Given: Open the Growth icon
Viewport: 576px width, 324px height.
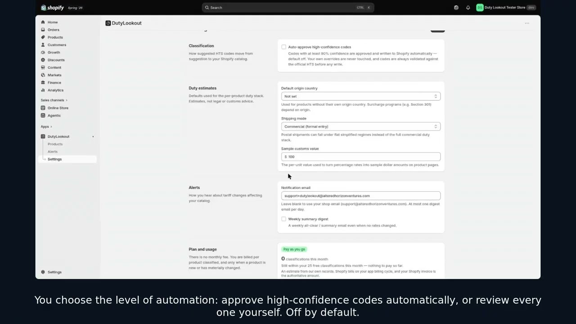Looking at the screenshot, I should click(43, 52).
